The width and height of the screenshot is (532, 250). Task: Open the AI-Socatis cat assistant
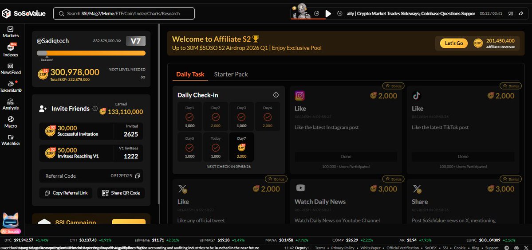coord(11,223)
